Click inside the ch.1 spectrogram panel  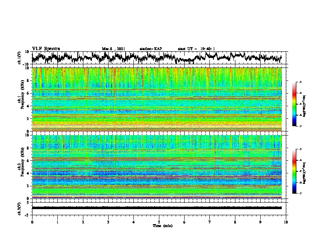(157, 99)
